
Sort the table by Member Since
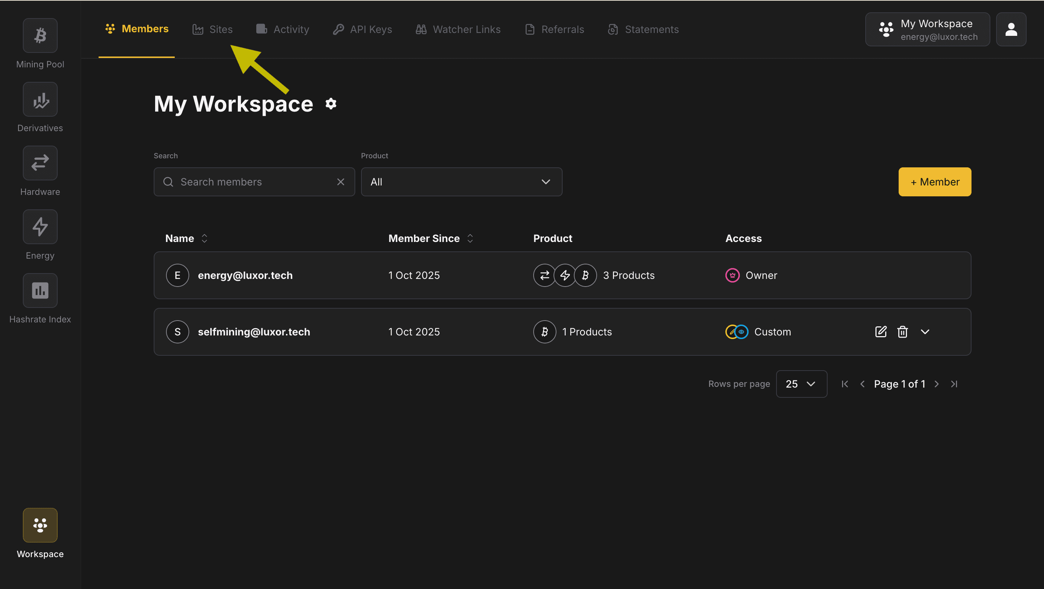click(x=470, y=238)
